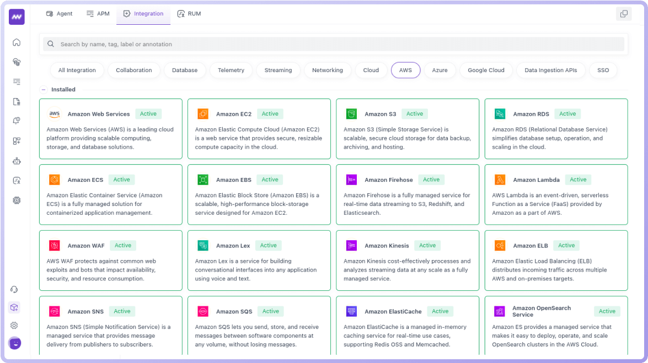
Task: Click the Amazon Kinesis card title
Action: tap(387, 246)
